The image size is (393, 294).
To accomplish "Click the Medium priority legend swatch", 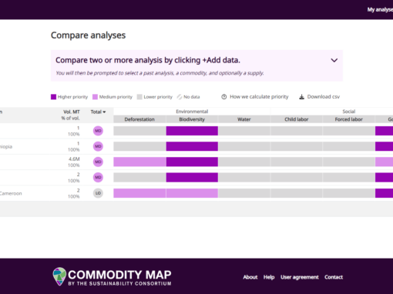I will (95, 97).
